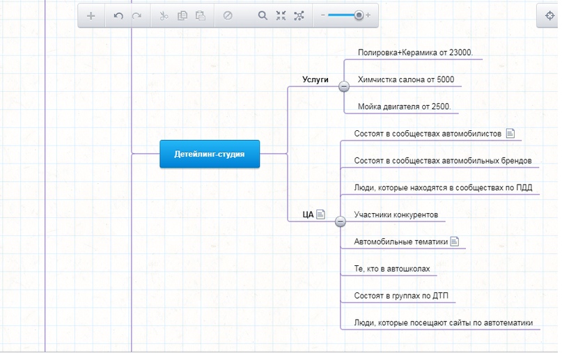Select the central Детейлинг-студия node

[x=210, y=154]
